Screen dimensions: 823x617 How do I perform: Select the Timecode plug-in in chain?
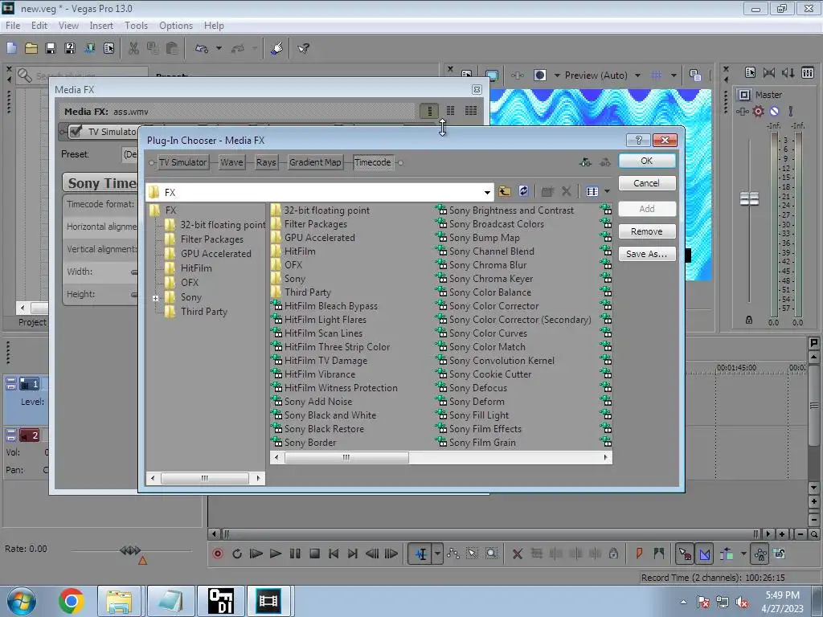[x=373, y=162]
